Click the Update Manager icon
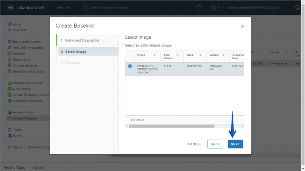Image resolution: width=305 pixels, height=171 pixels. coord(9,118)
